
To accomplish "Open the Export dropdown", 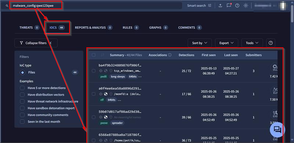I will (x=226, y=43).
